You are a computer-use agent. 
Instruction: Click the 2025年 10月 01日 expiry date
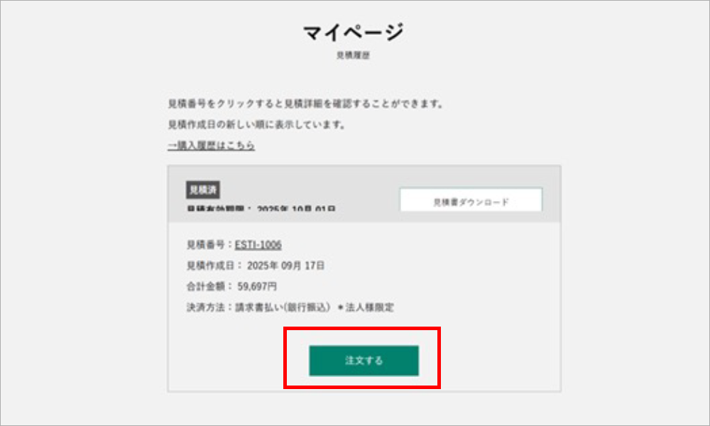[x=296, y=209]
